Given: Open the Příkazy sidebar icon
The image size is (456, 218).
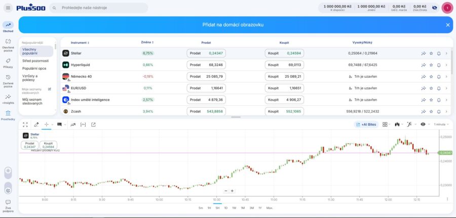Looking at the screenshot, I should pyautogui.click(x=8, y=63).
